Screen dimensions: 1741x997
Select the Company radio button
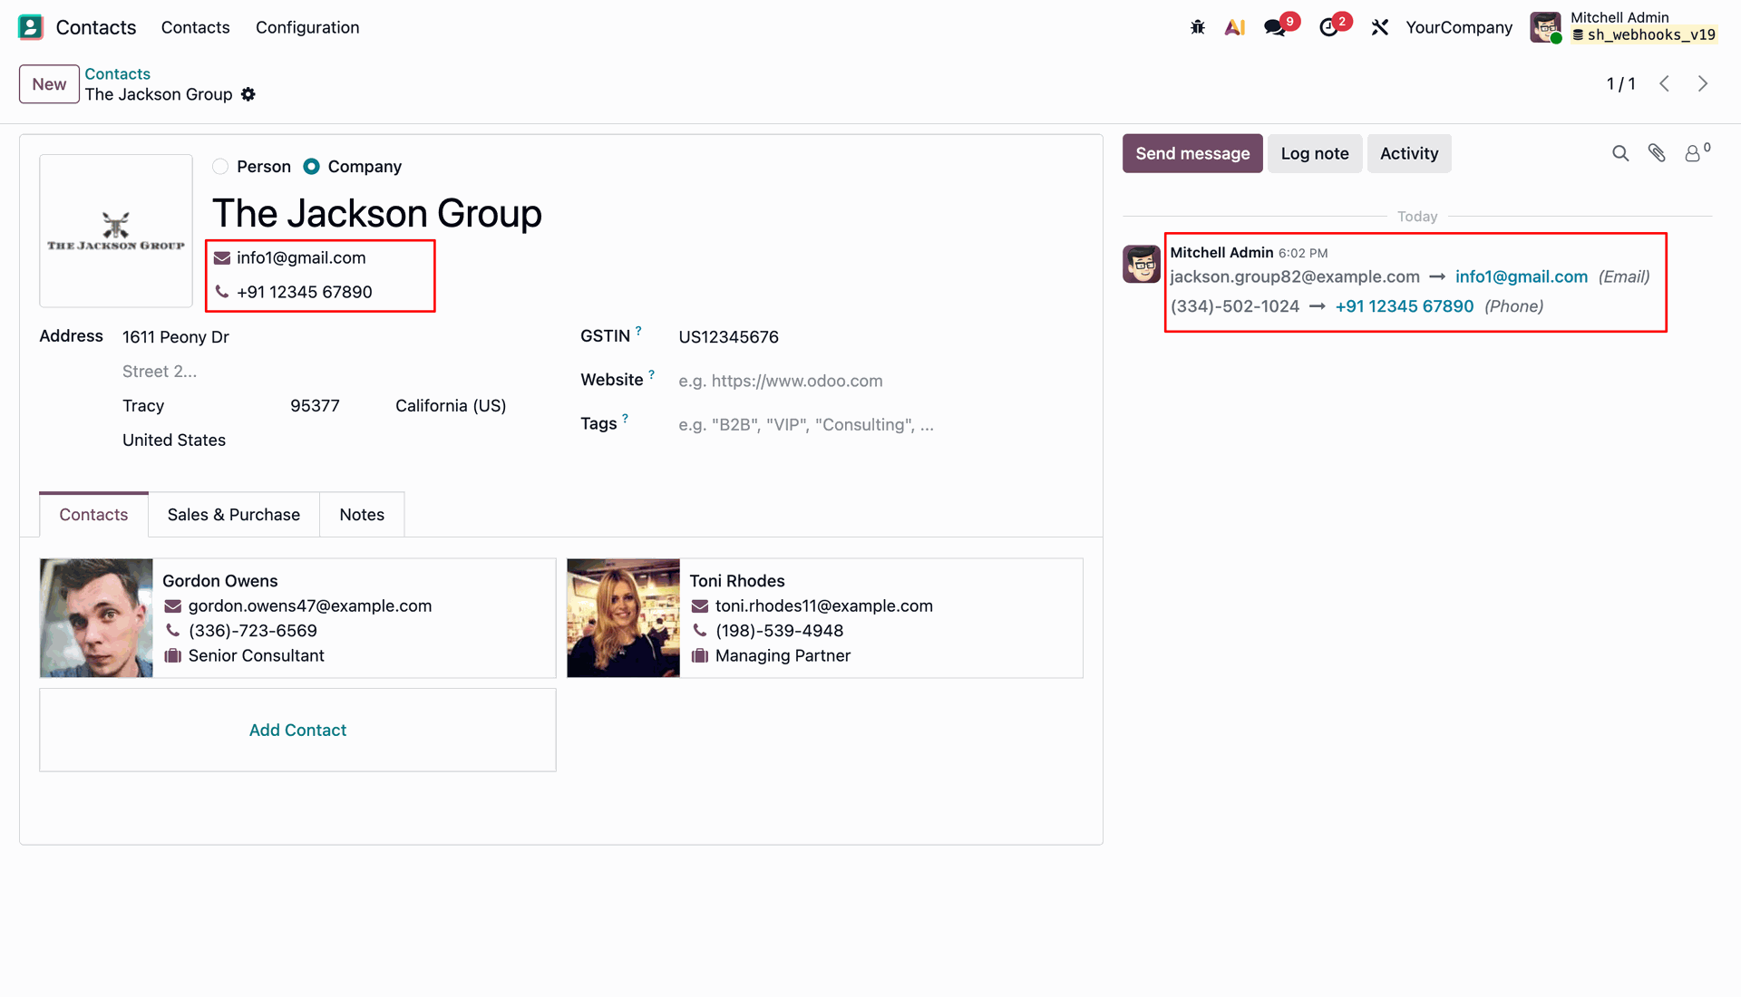click(x=311, y=167)
